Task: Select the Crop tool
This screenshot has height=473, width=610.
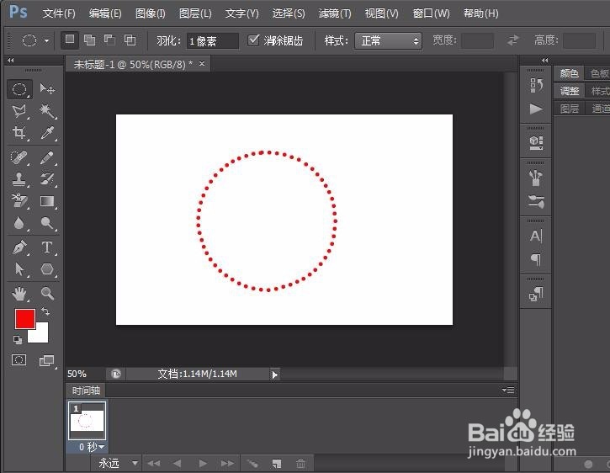Action: 19,133
